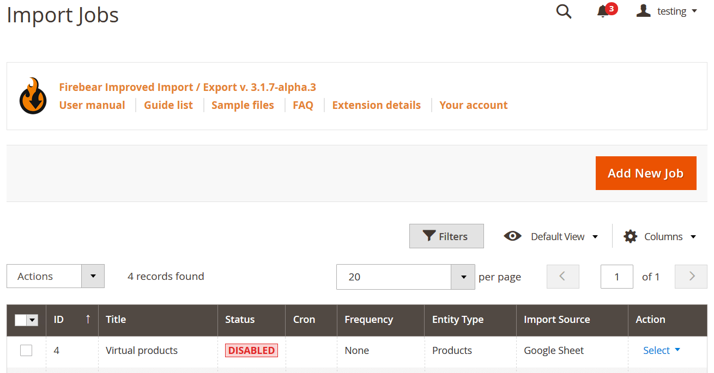Open the Sample files link
The height and width of the screenshot is (373, 714).
click(243, 105)
